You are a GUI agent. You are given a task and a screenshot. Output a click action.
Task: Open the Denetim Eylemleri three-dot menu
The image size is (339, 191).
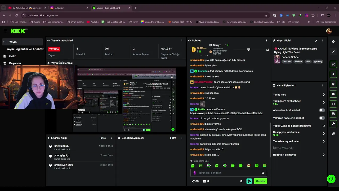pyautogui.click(x=182, y=138)
